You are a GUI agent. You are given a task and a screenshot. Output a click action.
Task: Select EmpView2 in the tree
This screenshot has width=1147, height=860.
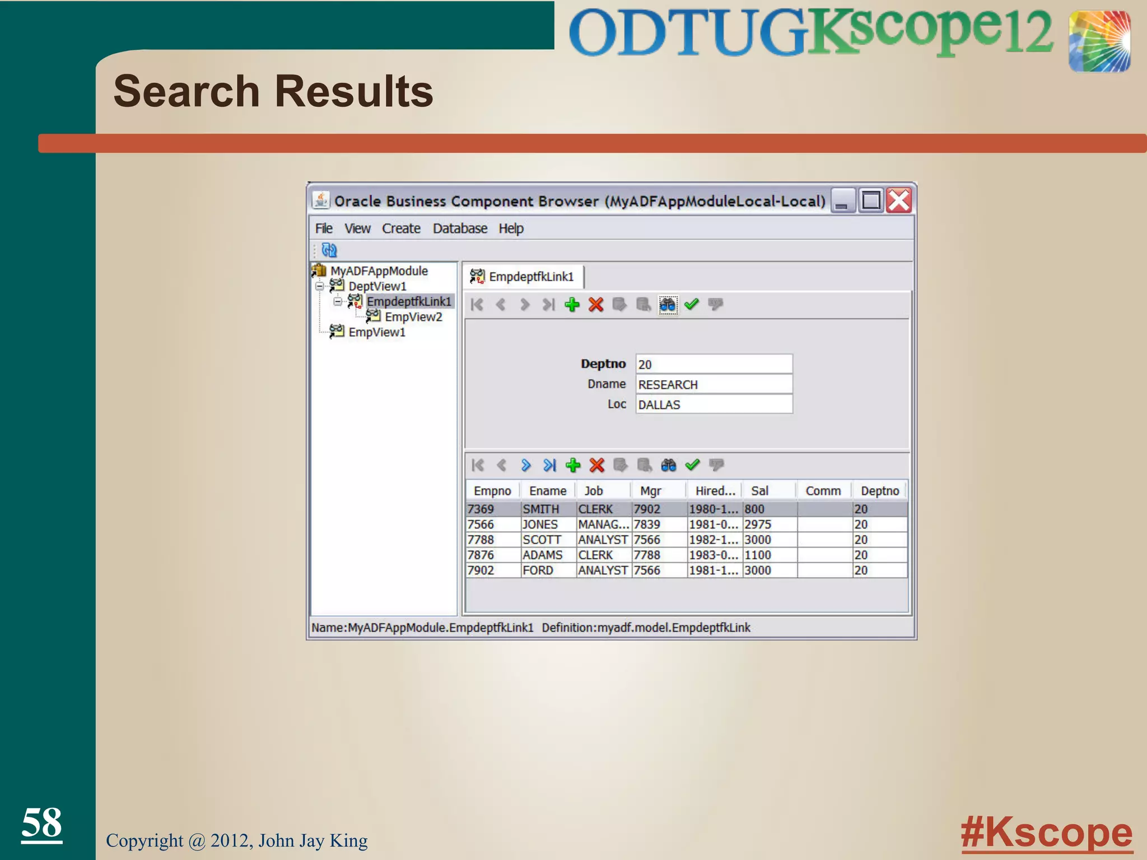pyautogui.click(x=413, y=317)
